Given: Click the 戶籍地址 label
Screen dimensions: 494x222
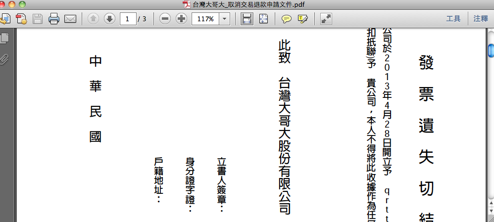Looking at the screenshot, I should click(158, 180).
